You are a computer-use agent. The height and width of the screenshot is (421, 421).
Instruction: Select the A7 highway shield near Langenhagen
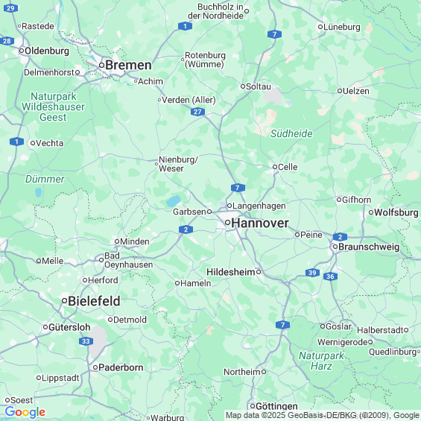[238, 188]
